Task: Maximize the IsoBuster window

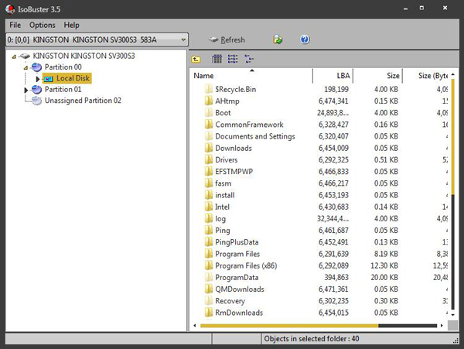Action: pos(421,8)
